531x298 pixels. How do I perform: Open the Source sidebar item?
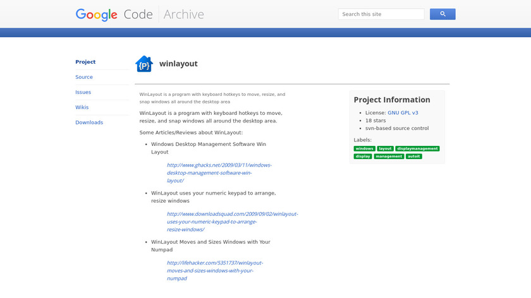tap(84, 77)
